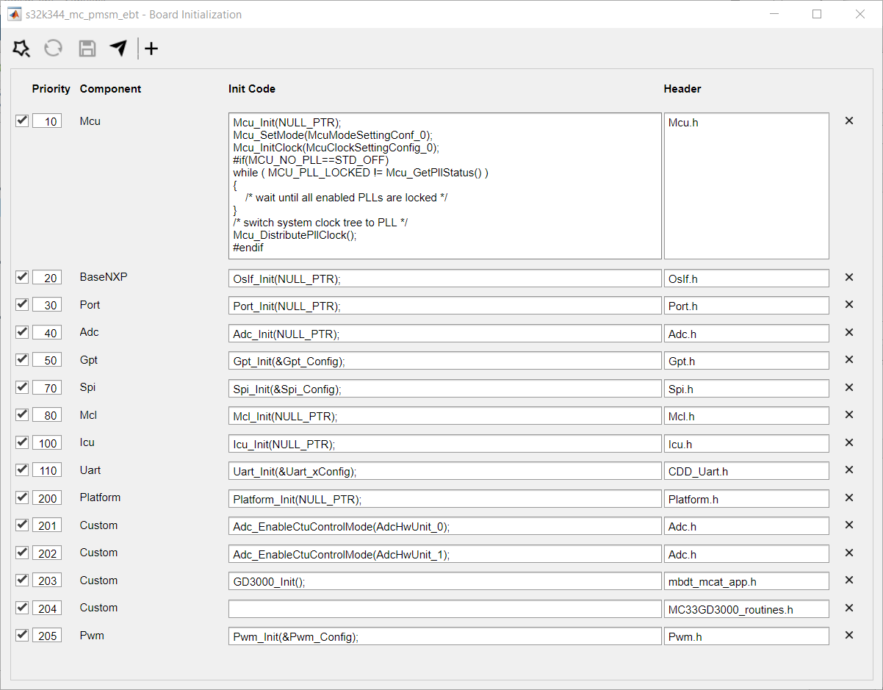883x690 pixels.
Task: Click the save toolbar icon
Action: pos(87,48)
